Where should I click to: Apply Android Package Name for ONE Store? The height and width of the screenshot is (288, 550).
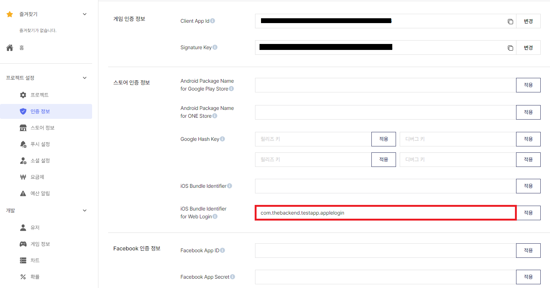pyautogui.click(x=528, y=112)
